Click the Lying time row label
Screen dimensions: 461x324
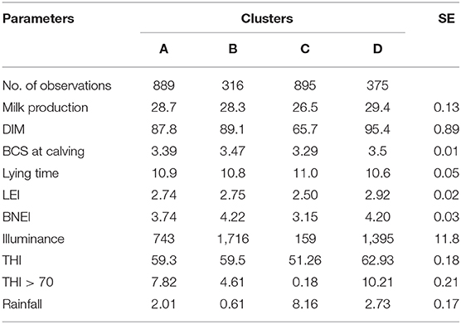[31, 173]
